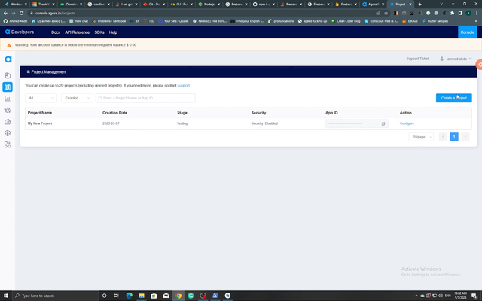Open Microsoft Edge from the taskbar

pyautogui.click(x=129, y=296)
